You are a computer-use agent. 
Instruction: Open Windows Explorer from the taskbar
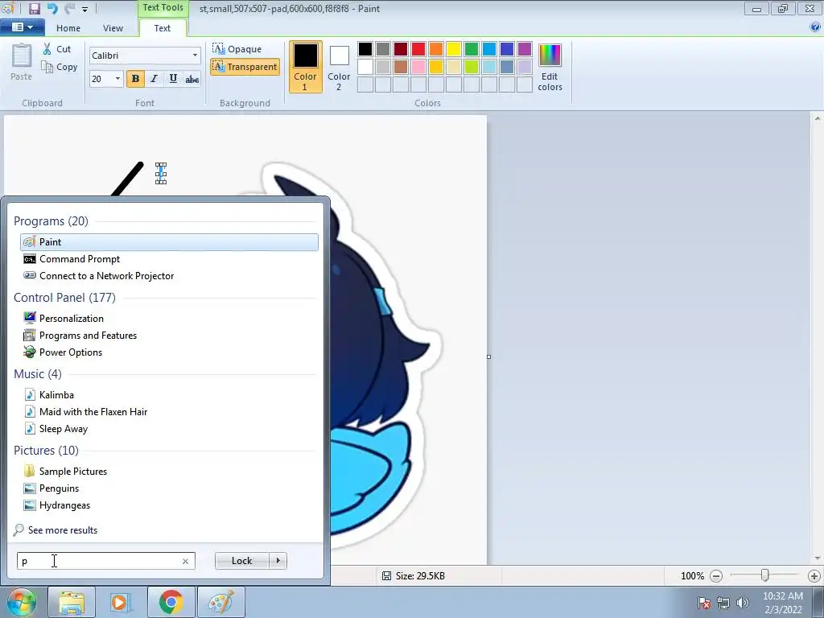coord(72,602)
